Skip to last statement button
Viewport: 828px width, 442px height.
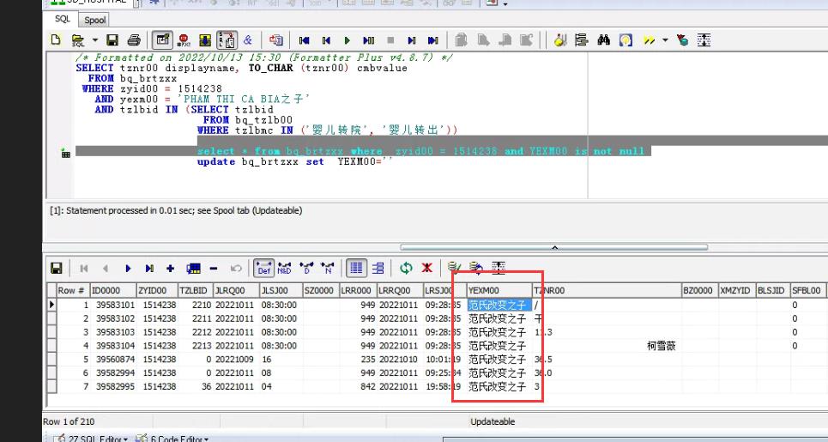coord(433,40)
